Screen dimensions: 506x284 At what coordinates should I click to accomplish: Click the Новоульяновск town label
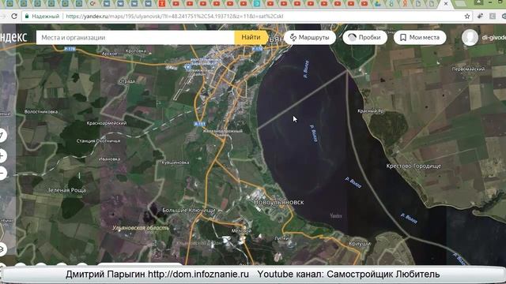pos(279,202)
